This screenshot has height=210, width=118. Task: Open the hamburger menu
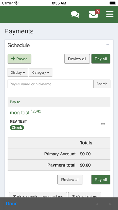(x=110, y=14)
